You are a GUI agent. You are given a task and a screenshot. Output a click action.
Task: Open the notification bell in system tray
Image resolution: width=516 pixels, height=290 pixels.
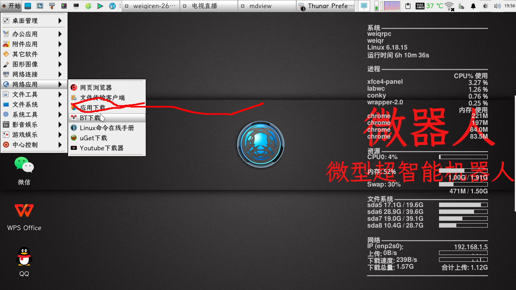coord(473,6)
